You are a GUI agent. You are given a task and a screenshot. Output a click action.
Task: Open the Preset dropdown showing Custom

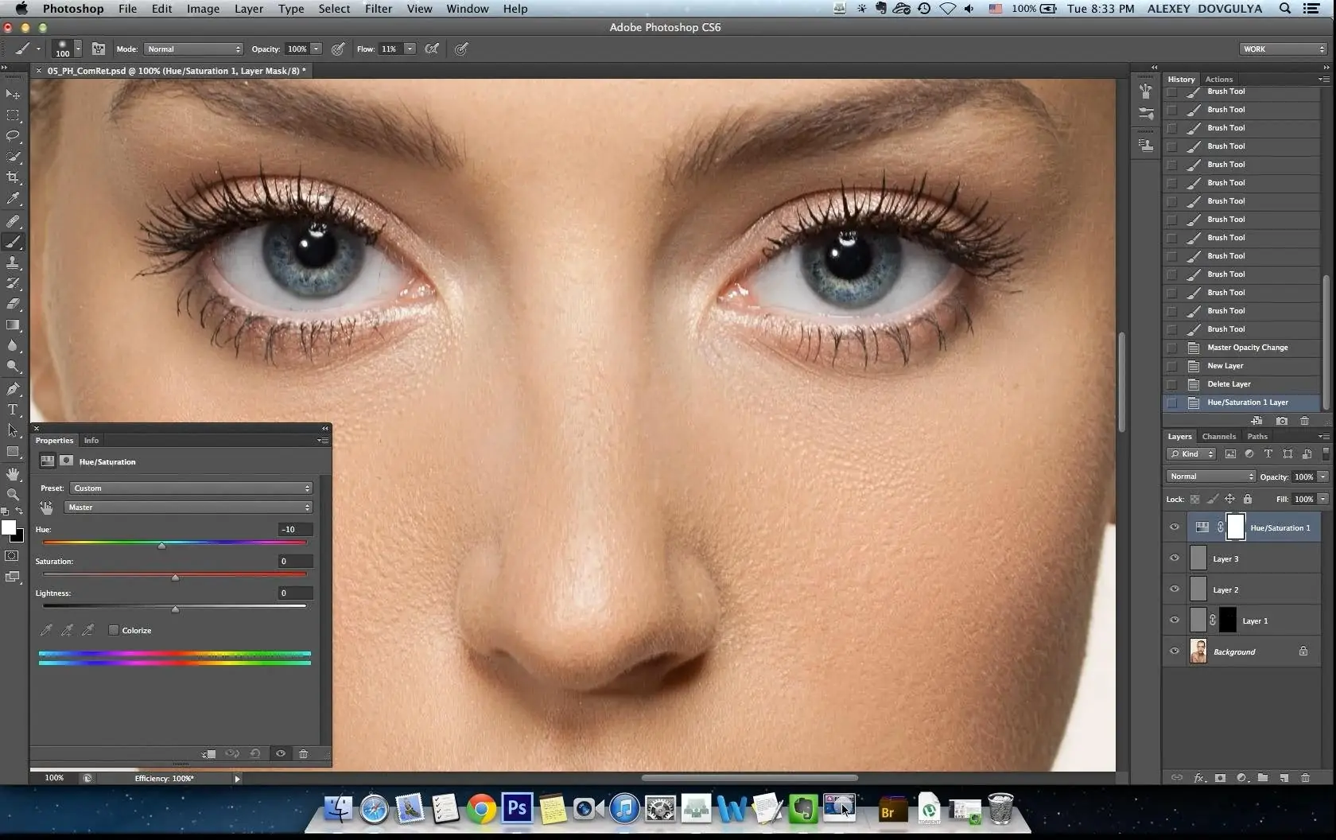pyautogui.click(x=189, y=488)
